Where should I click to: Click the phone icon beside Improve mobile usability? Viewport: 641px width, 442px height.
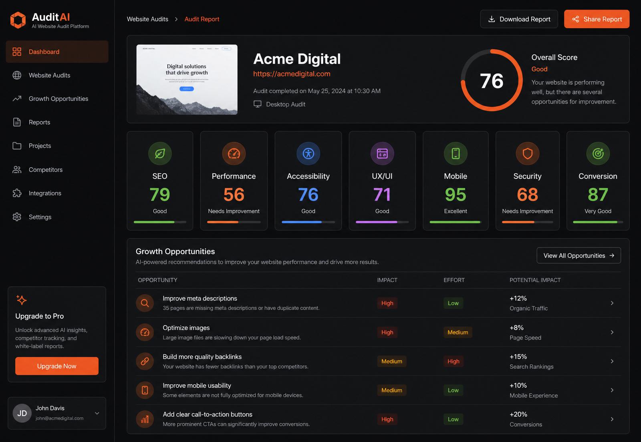click(145, 390)
